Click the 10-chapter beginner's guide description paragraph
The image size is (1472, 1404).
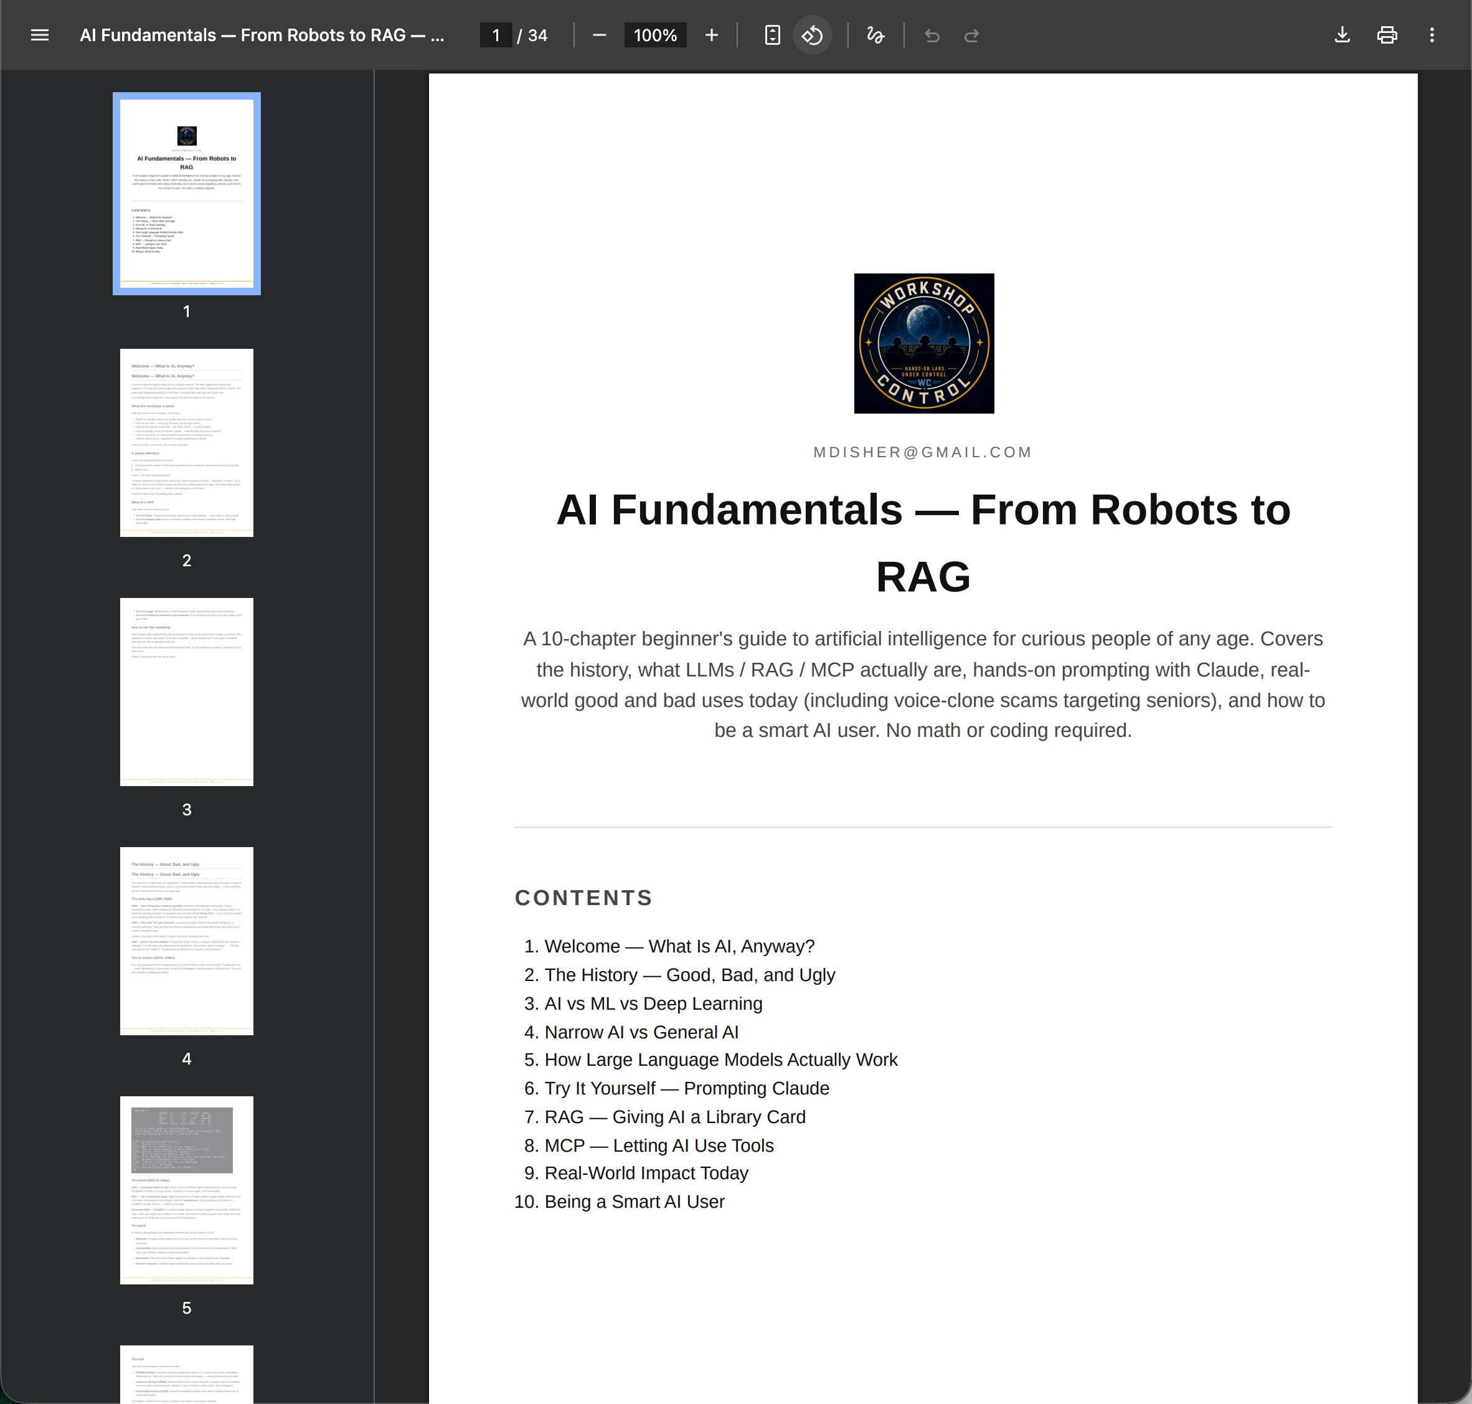pos(923,684)
